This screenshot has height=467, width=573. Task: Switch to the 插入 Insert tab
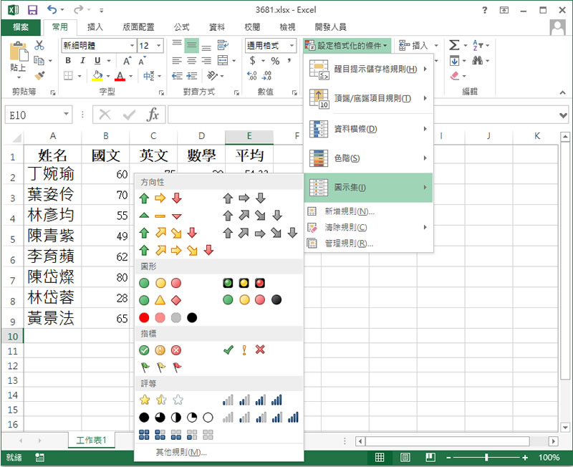[x=95, y=27]
